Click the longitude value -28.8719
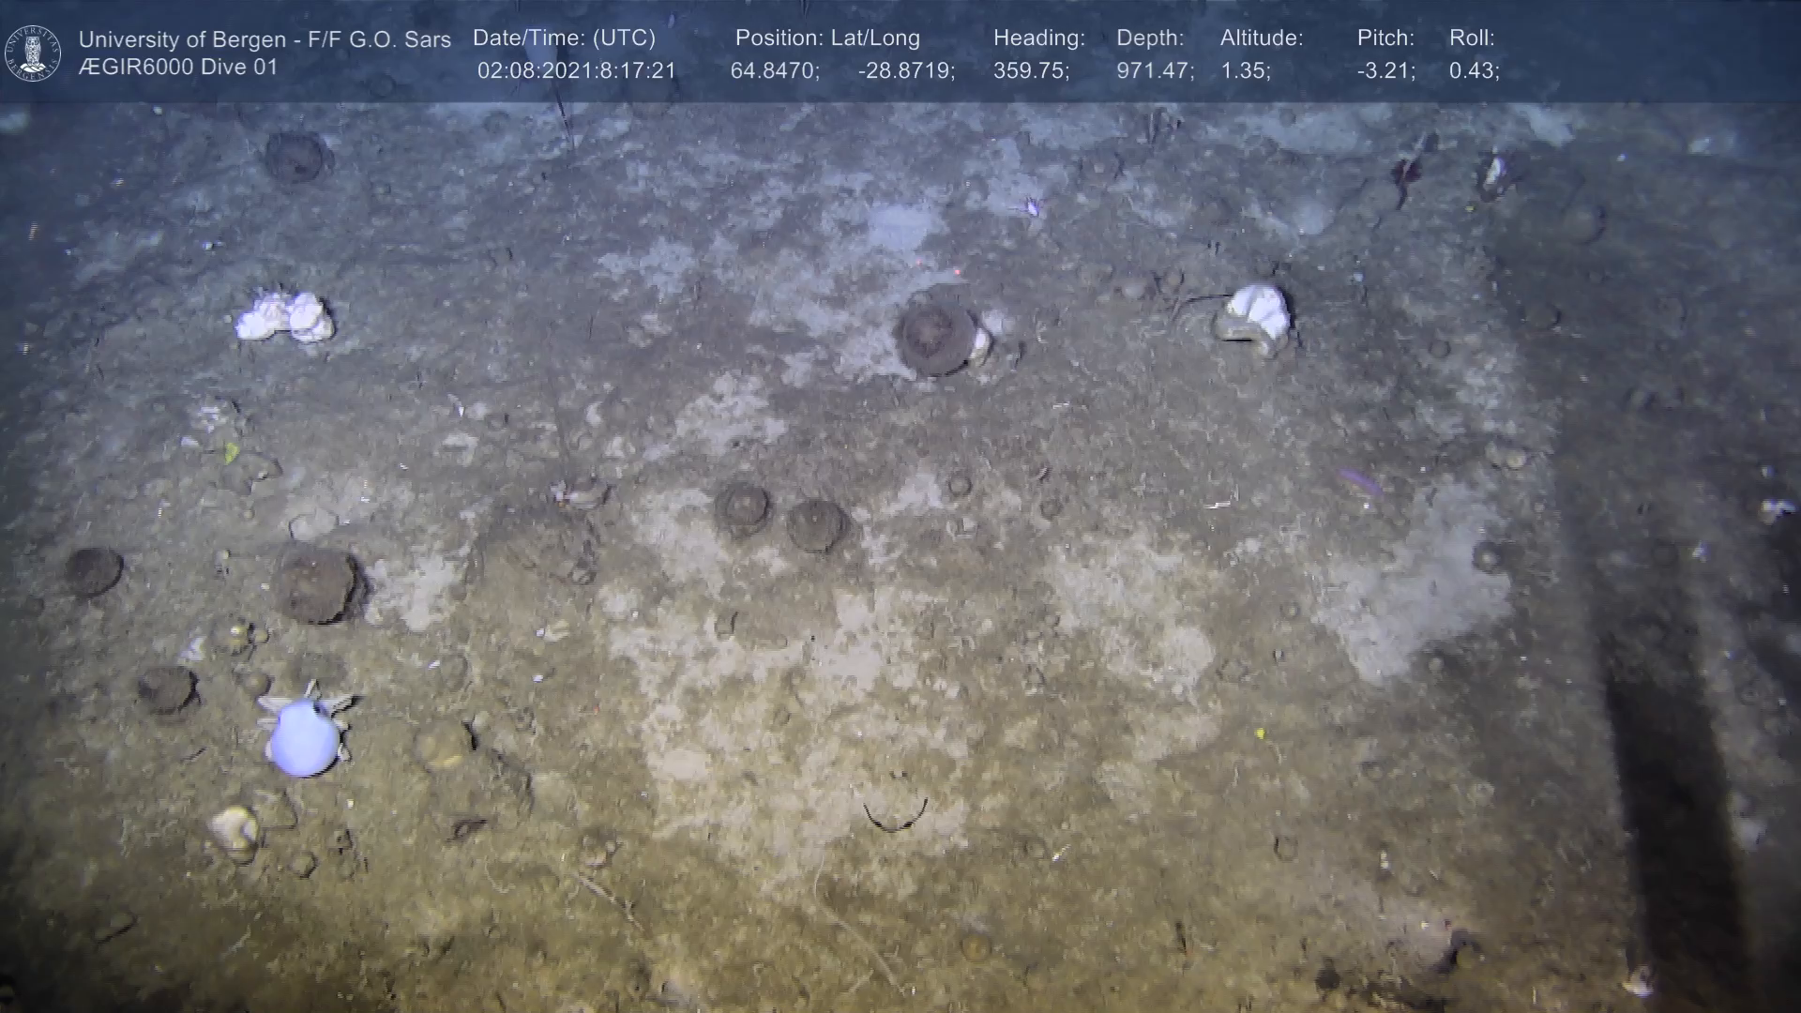The height and width of the screenshot is (1013, 1801). 905,71
